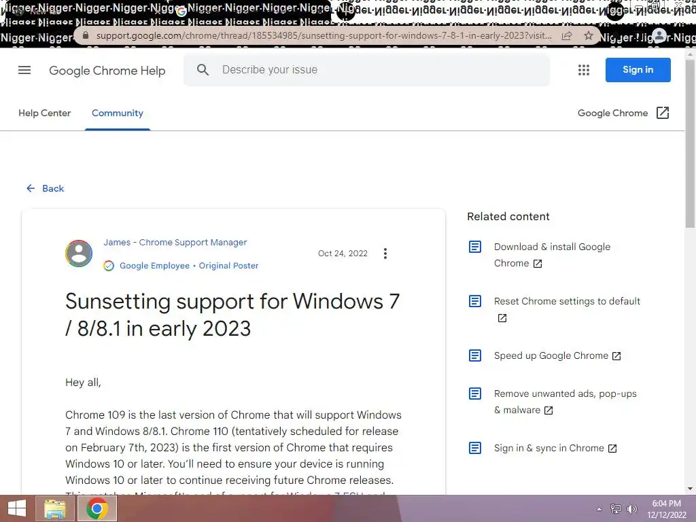Click external icon under Reset Chrome settings
Image resolution: width=696 pixels, height=522 pixels.
click(502, 318)
